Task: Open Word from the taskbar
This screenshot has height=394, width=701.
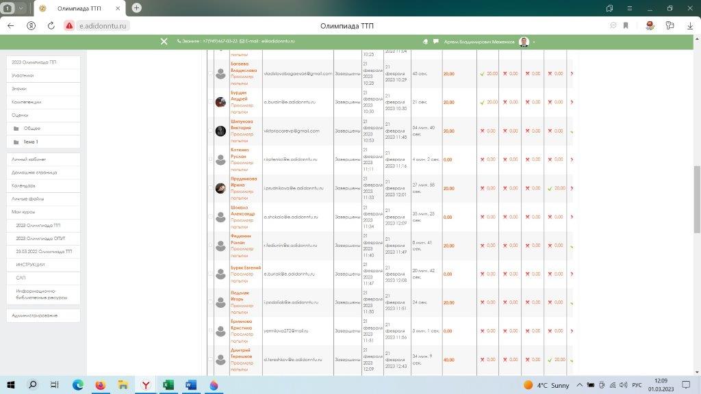Action: [x=191, y=384]
